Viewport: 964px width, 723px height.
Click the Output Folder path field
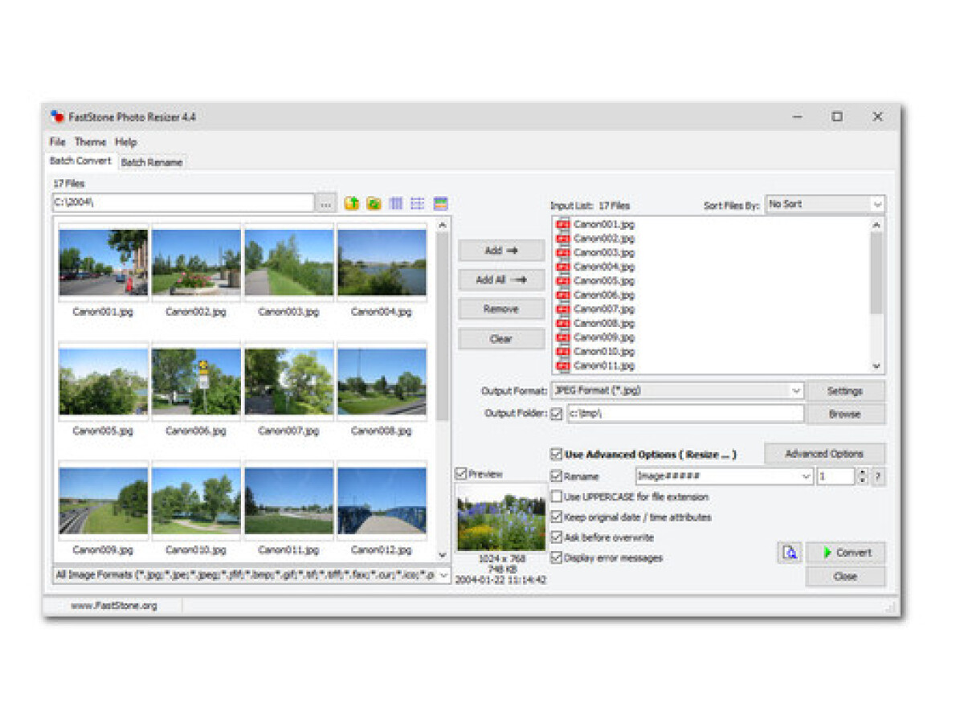(685, 415)
